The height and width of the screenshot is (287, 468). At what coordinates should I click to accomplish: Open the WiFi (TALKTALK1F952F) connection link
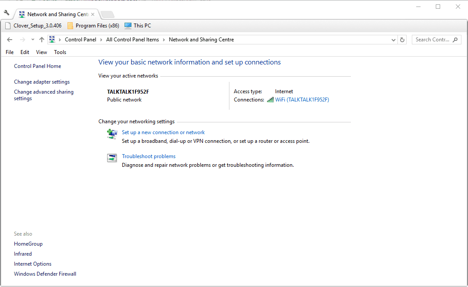pyautogui.click(x=302, y=100)
